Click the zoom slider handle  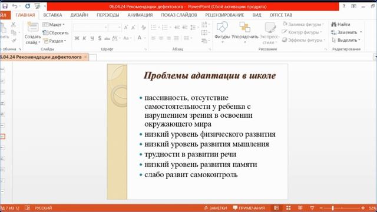(333, 208)
